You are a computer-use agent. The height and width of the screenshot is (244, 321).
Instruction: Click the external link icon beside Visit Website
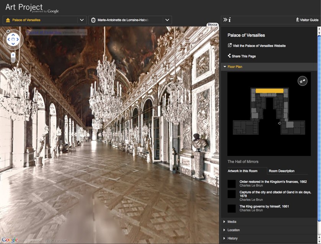click(x=230, y=45)
